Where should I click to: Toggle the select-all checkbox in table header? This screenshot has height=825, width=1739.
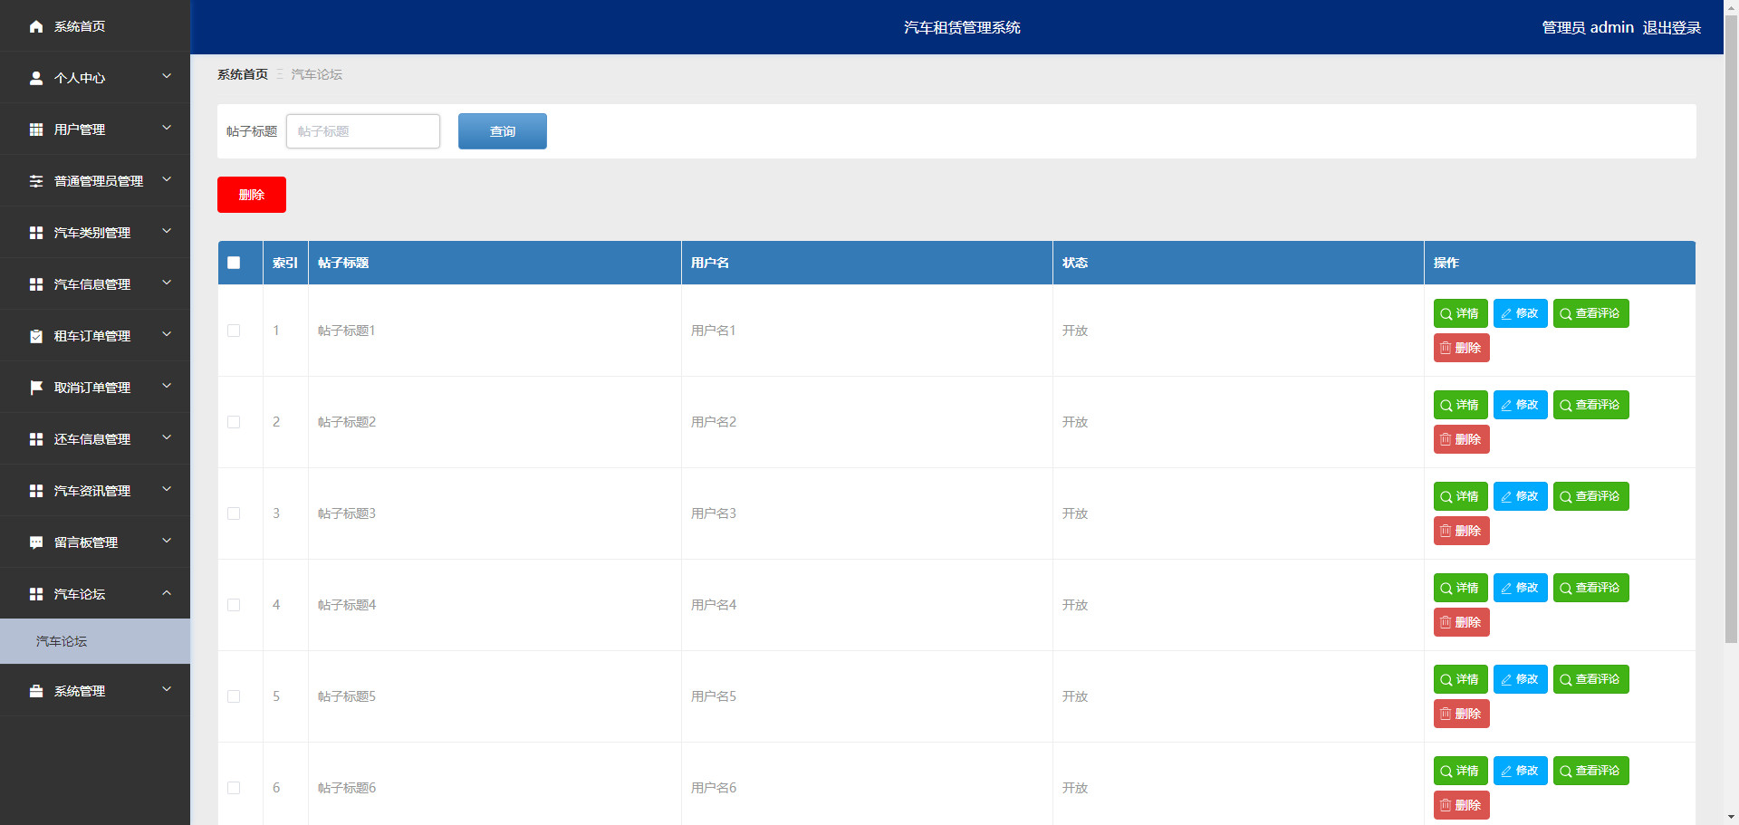(x=234, y=263)
